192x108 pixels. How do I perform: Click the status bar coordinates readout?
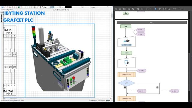click(97, 101)
